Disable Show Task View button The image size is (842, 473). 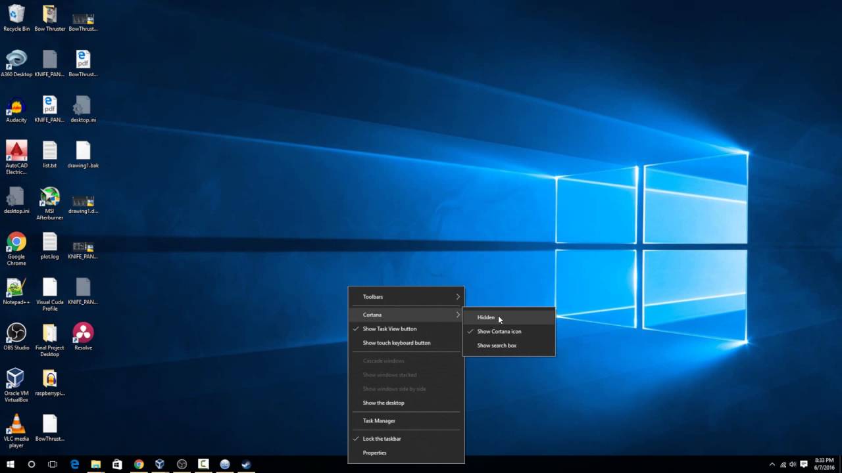click(389, 328)
